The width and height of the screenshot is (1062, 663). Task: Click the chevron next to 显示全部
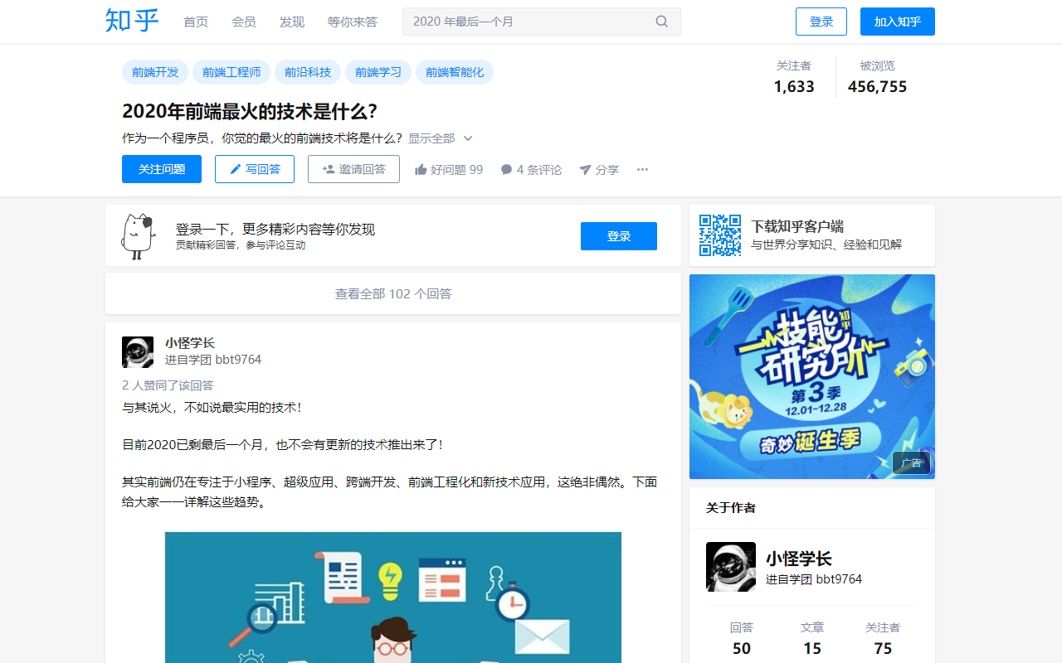coord(468,138)
